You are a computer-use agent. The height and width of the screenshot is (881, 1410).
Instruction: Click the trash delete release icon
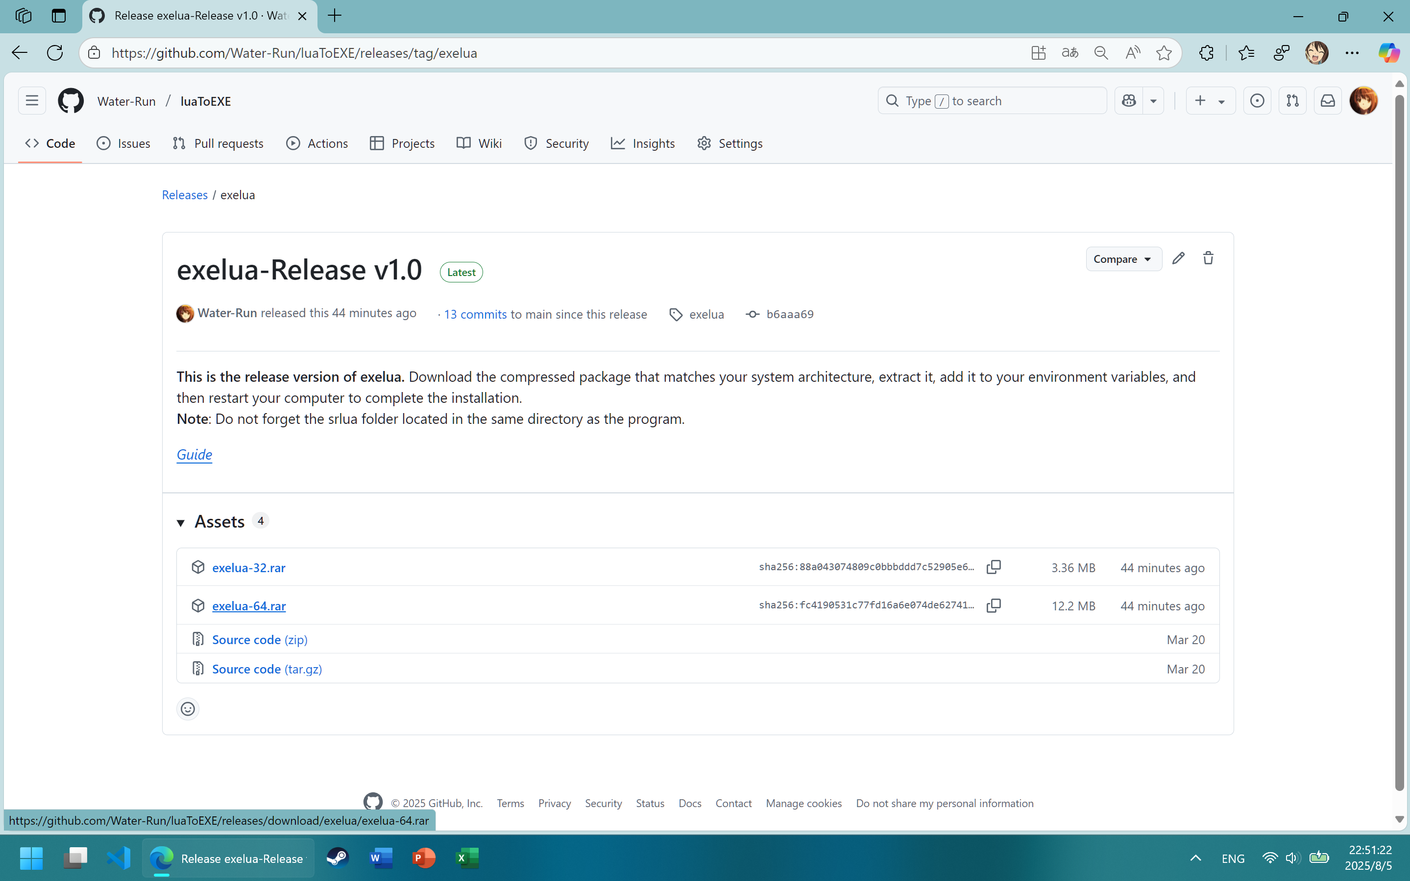[1208, 258]
